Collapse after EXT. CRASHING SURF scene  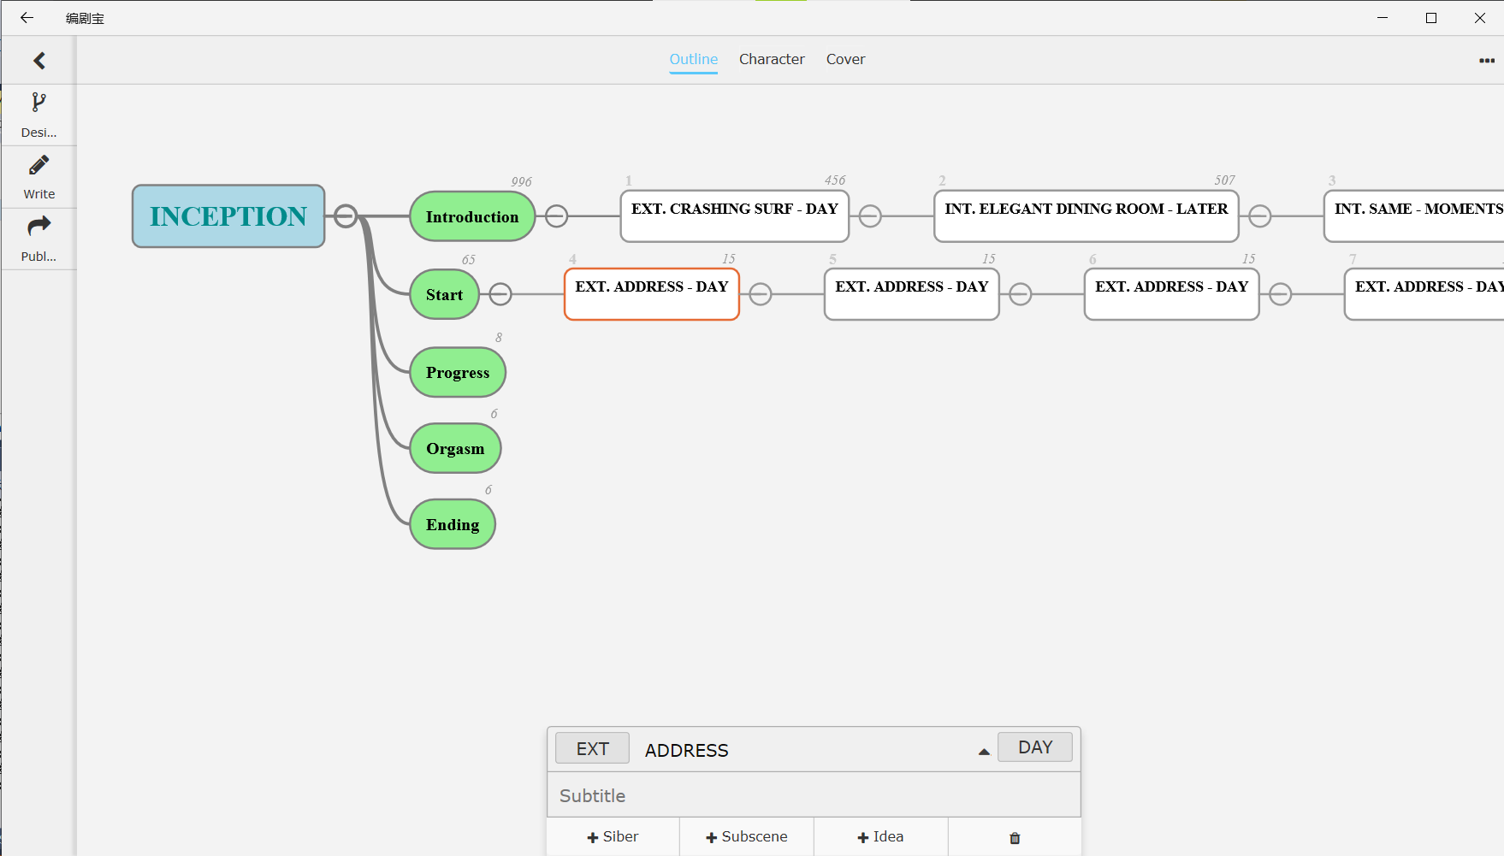click(x=870, y=216)
